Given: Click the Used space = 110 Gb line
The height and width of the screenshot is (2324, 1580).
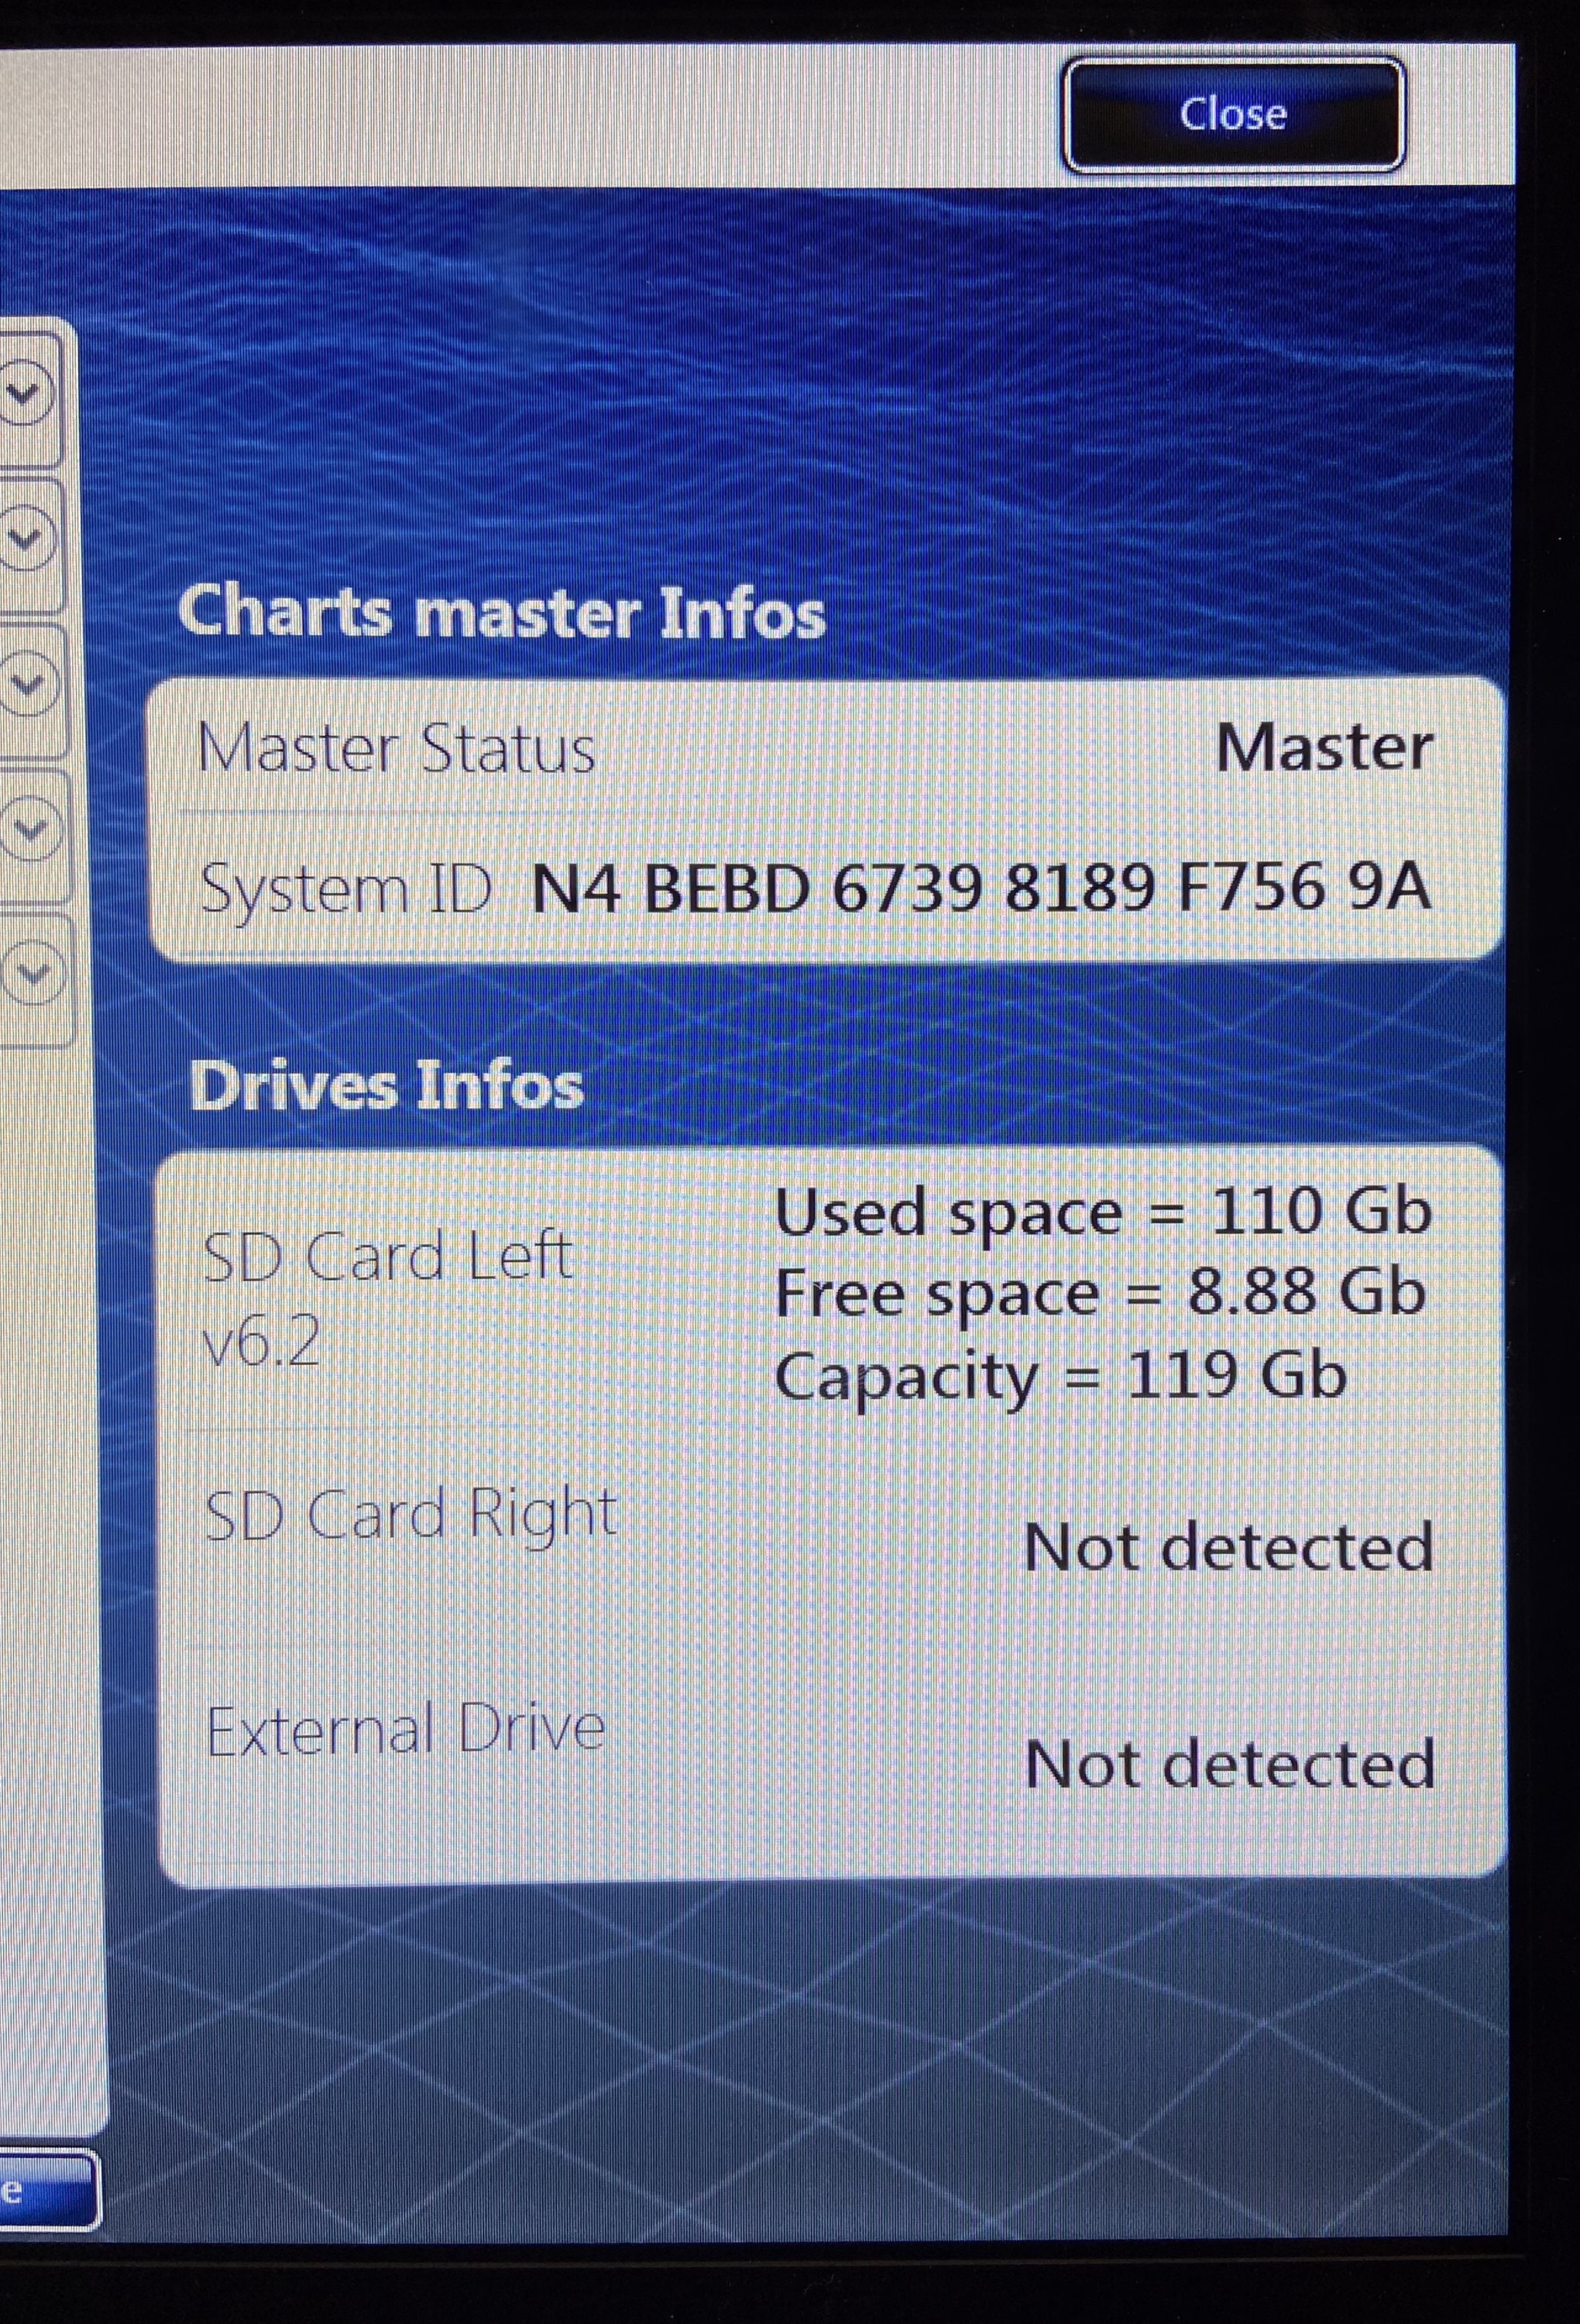Looking at the screenshot, I should 1102,1212.
